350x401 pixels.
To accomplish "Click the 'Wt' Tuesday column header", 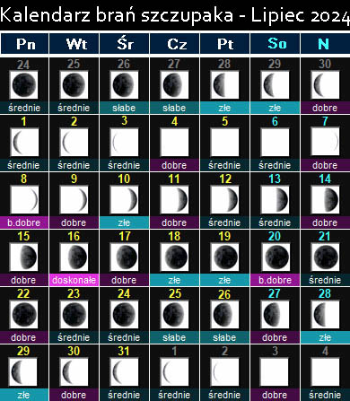I will 74,44.
